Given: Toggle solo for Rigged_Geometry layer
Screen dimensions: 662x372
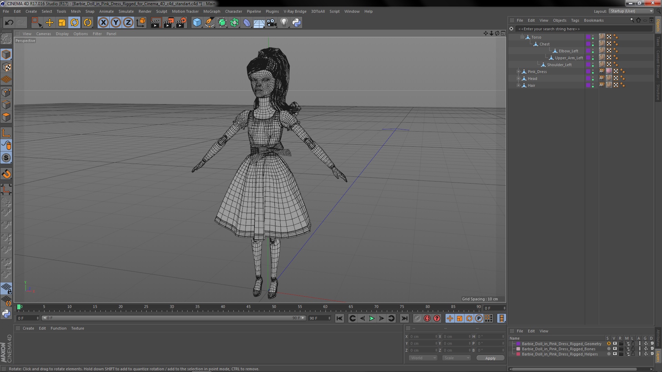Looking at the screenshot, I should click(609, 344).
